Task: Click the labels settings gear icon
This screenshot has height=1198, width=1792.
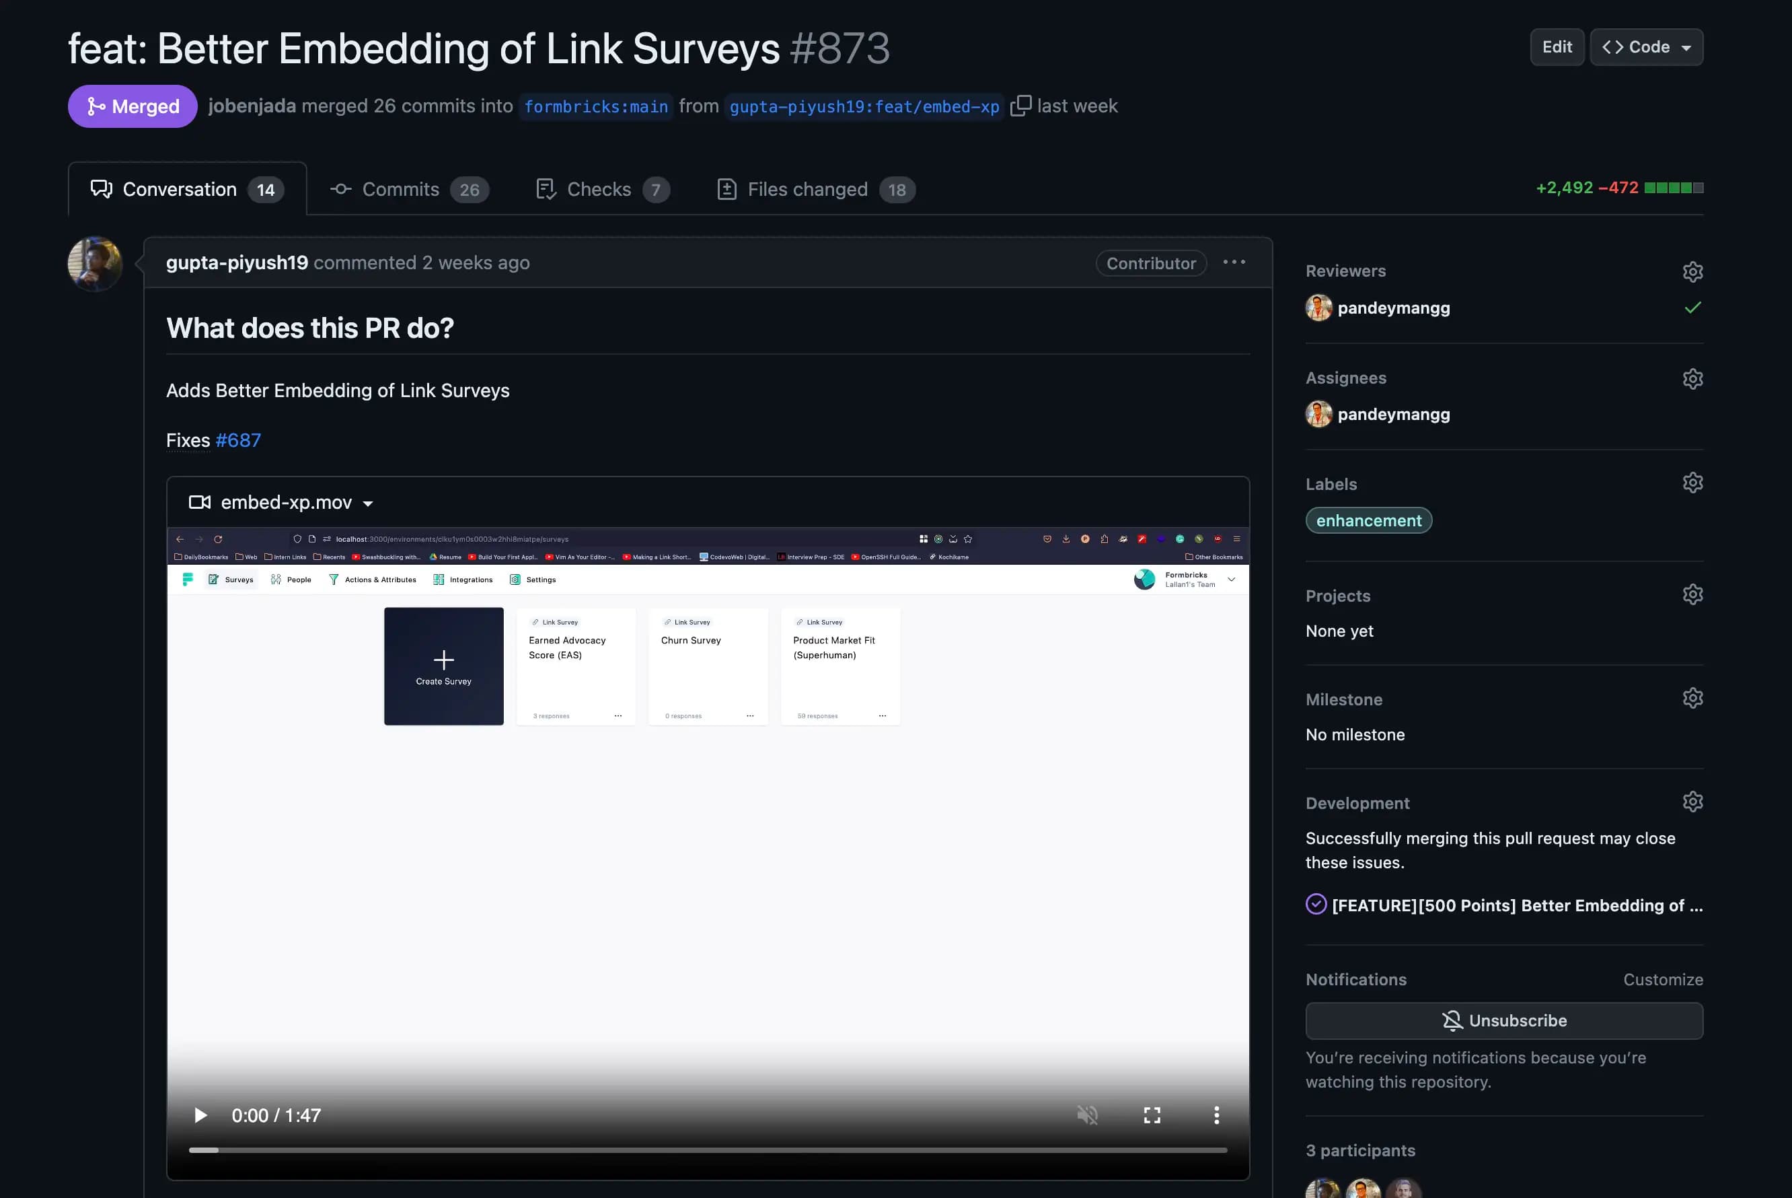Action: coord(1692,483)
